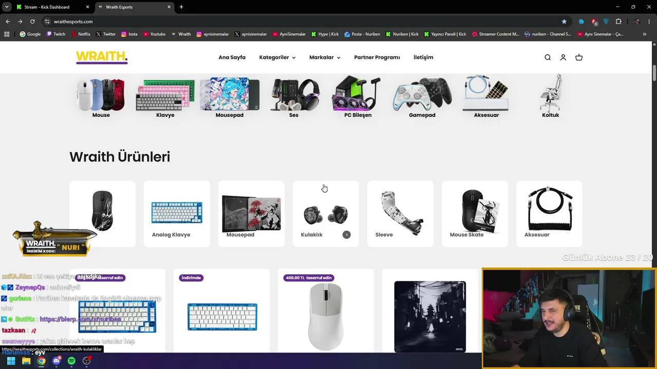
Task: Open the site search magnifier icon
Action: pyautogui.click(x=548, y=57)
